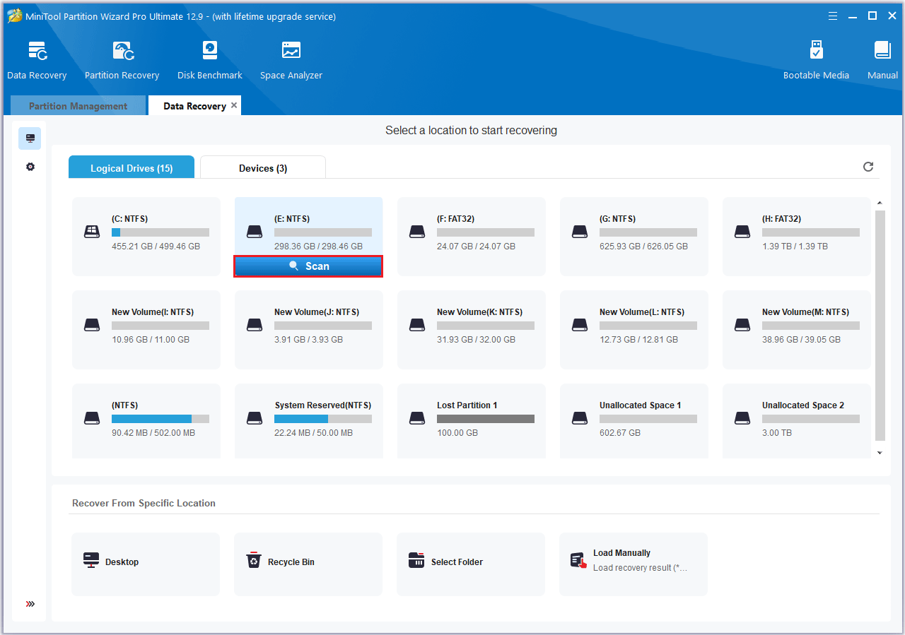Refresh the drive list

coord(868,167)
